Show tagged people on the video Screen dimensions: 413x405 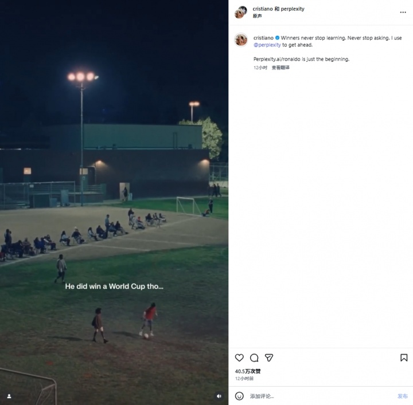coord(9,396)
